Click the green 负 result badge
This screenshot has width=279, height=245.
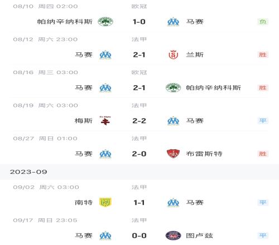click(263, 22)
